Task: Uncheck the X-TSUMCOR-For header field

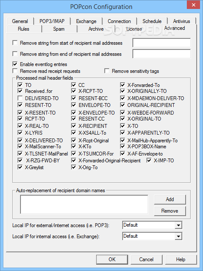Action: 74,153
